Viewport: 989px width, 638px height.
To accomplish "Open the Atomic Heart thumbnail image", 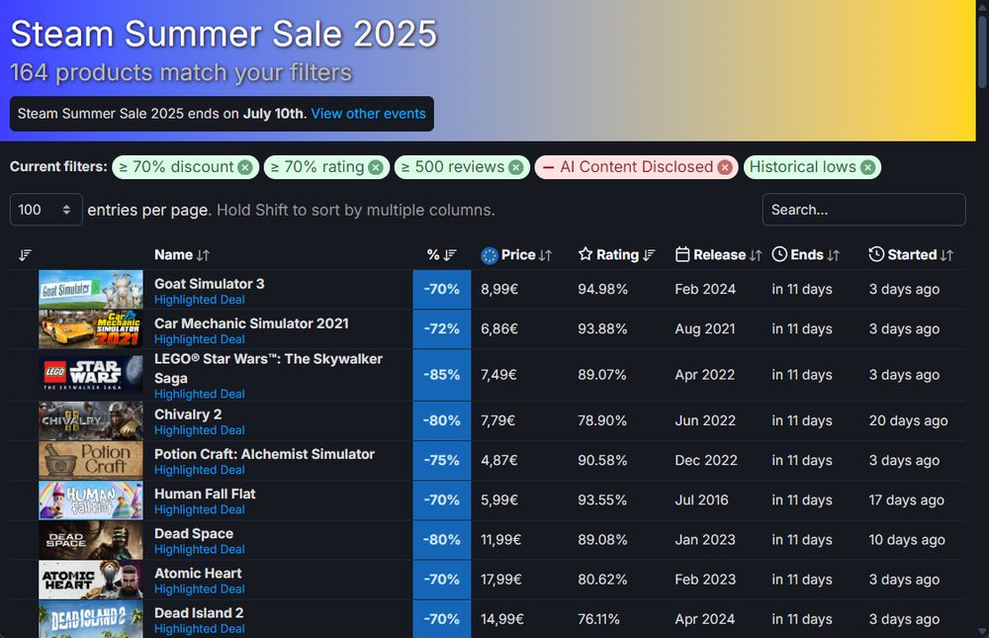I will [x=91, y=580].
